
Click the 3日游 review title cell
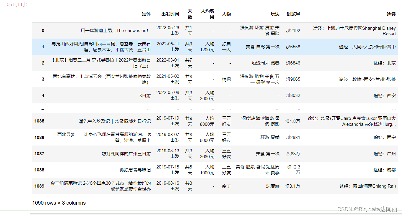click(145, 95)
